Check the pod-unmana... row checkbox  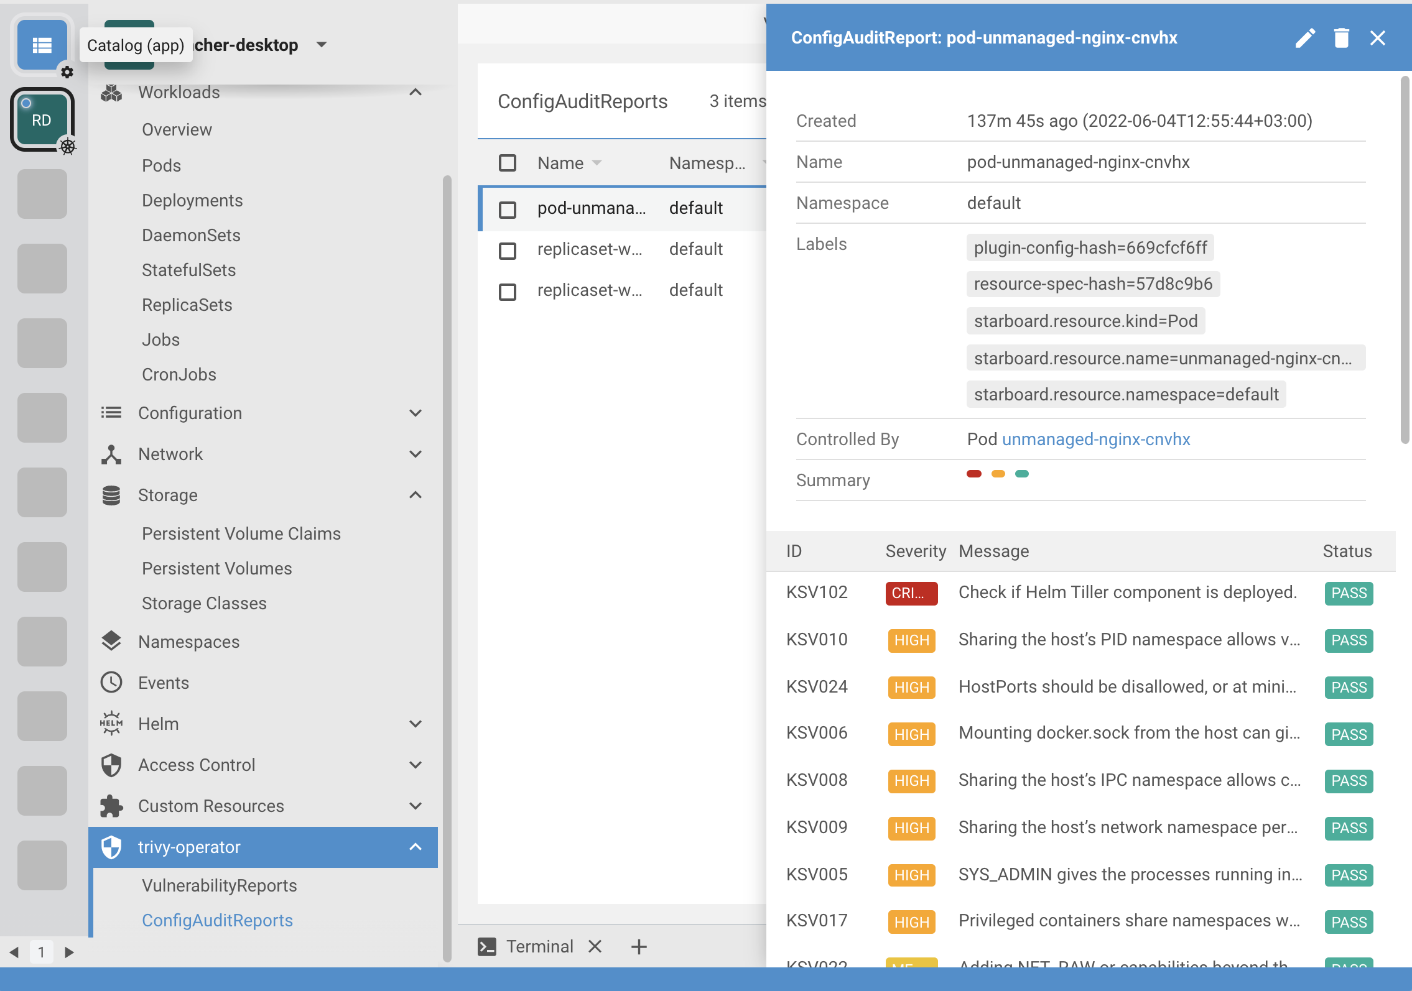(508, 209)
